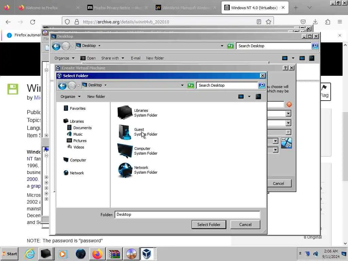348x261 pixels.
Task: Click volume icon in system tray
Action: 315,254
